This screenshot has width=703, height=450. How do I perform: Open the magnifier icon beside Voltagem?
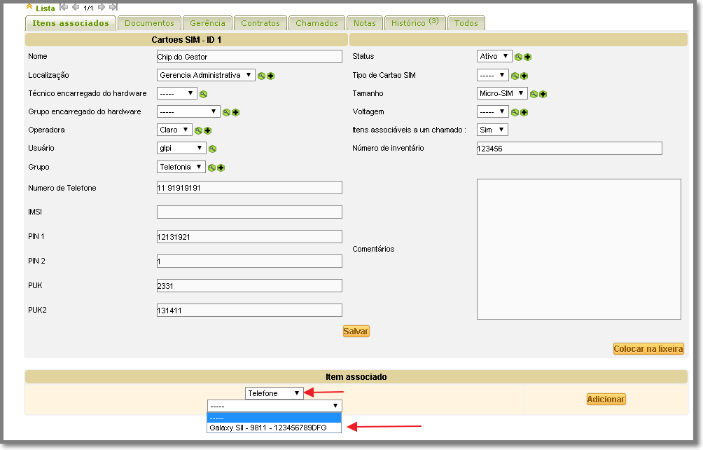coord(515,111)
